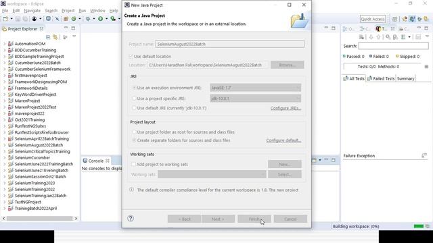Open the Working sets combo box
This screenshot has width=433, height=243.
(x=212, y=174)
